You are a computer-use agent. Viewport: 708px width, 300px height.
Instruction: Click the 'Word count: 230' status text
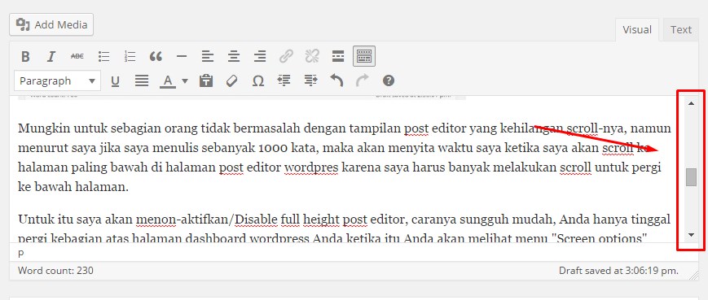pyautogui.click(x=55, y=271)
